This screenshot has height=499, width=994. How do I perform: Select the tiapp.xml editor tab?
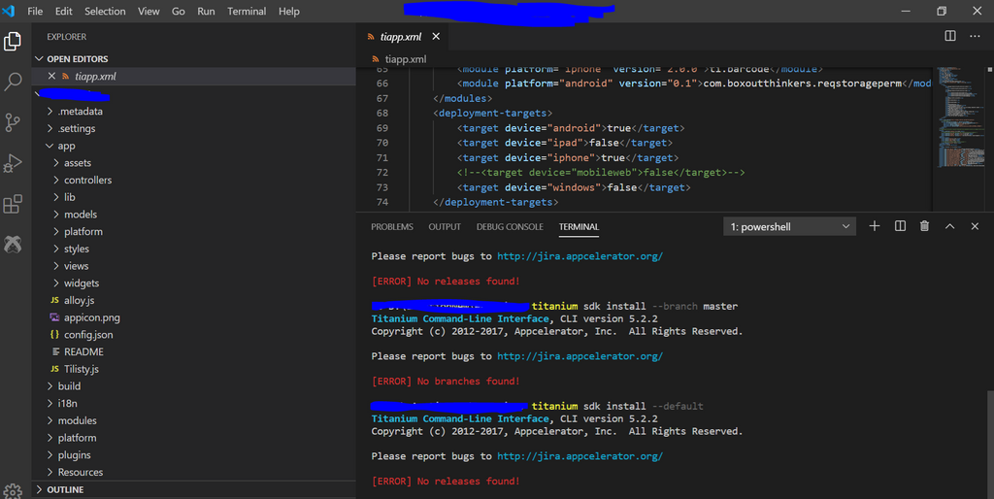point(403,37)
